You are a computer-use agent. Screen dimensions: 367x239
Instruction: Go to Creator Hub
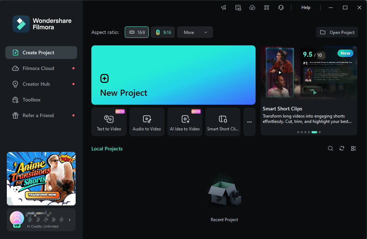41,84
